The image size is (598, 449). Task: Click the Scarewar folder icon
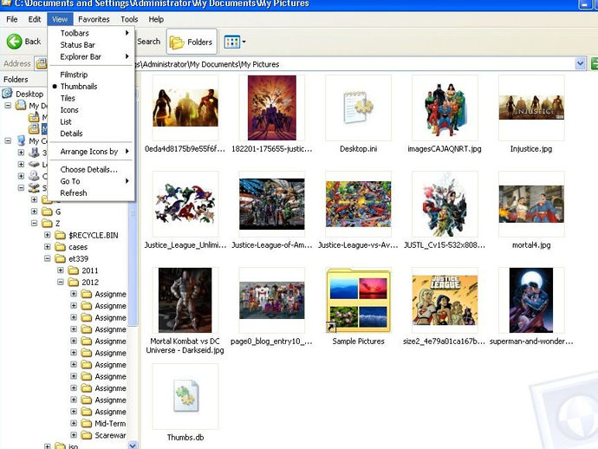(x=87, y=435)
